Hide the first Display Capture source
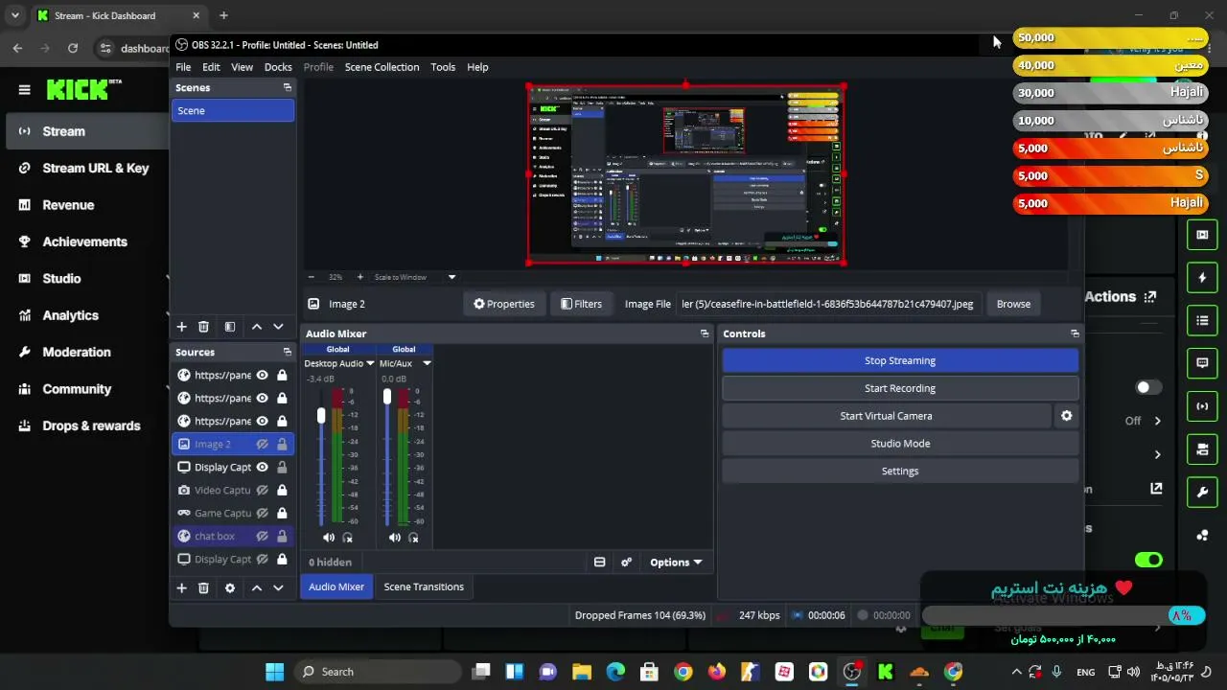Viewport: 1227px width, 690px height. tap(262, 468)
